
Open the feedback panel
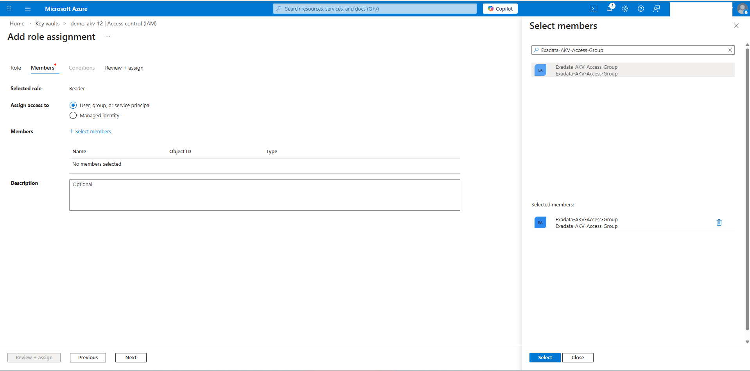point(657,8)
